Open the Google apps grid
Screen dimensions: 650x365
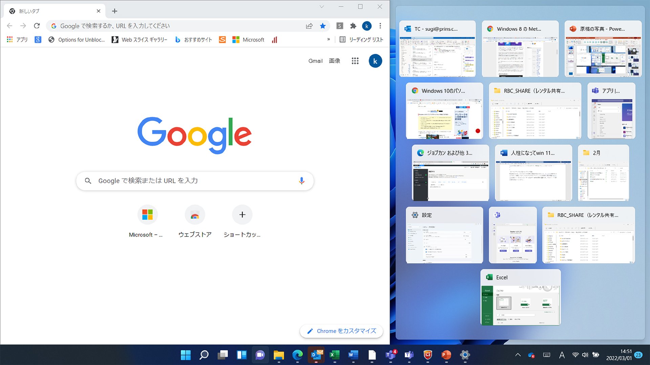click(x=355, y=61)
